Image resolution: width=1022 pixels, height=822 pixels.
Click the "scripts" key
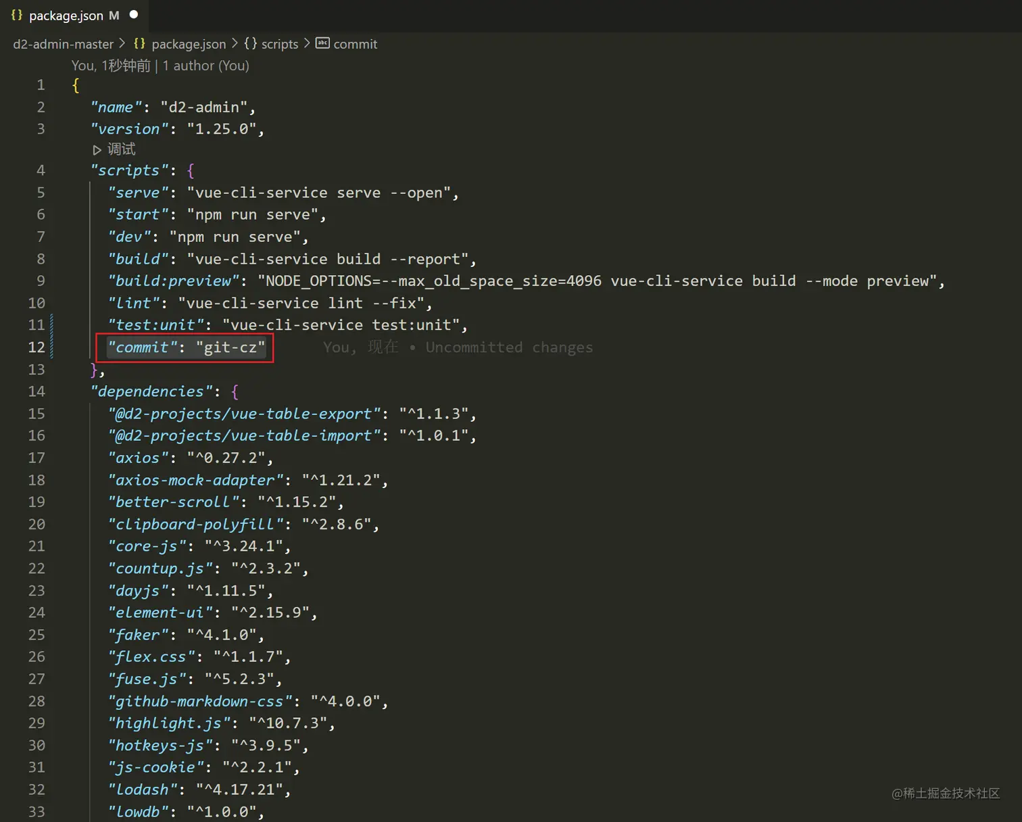[x=129, y=170]
